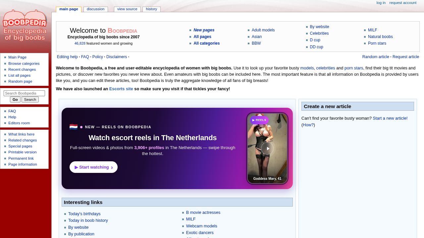Viewport: 424px width, 238px height.
Task: Click the 46,828 featured count link
Action: (x=80, y=43)
